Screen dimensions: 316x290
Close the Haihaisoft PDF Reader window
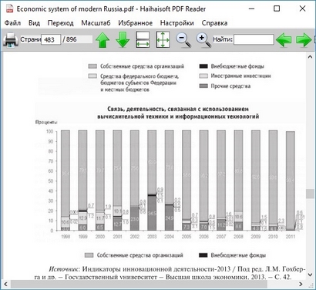click(x=302, y=8)
